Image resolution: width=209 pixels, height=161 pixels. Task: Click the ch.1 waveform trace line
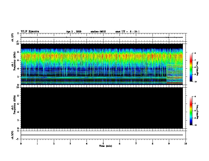pos(102,37)
